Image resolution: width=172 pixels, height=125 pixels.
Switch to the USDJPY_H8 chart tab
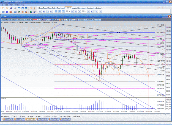65,119
